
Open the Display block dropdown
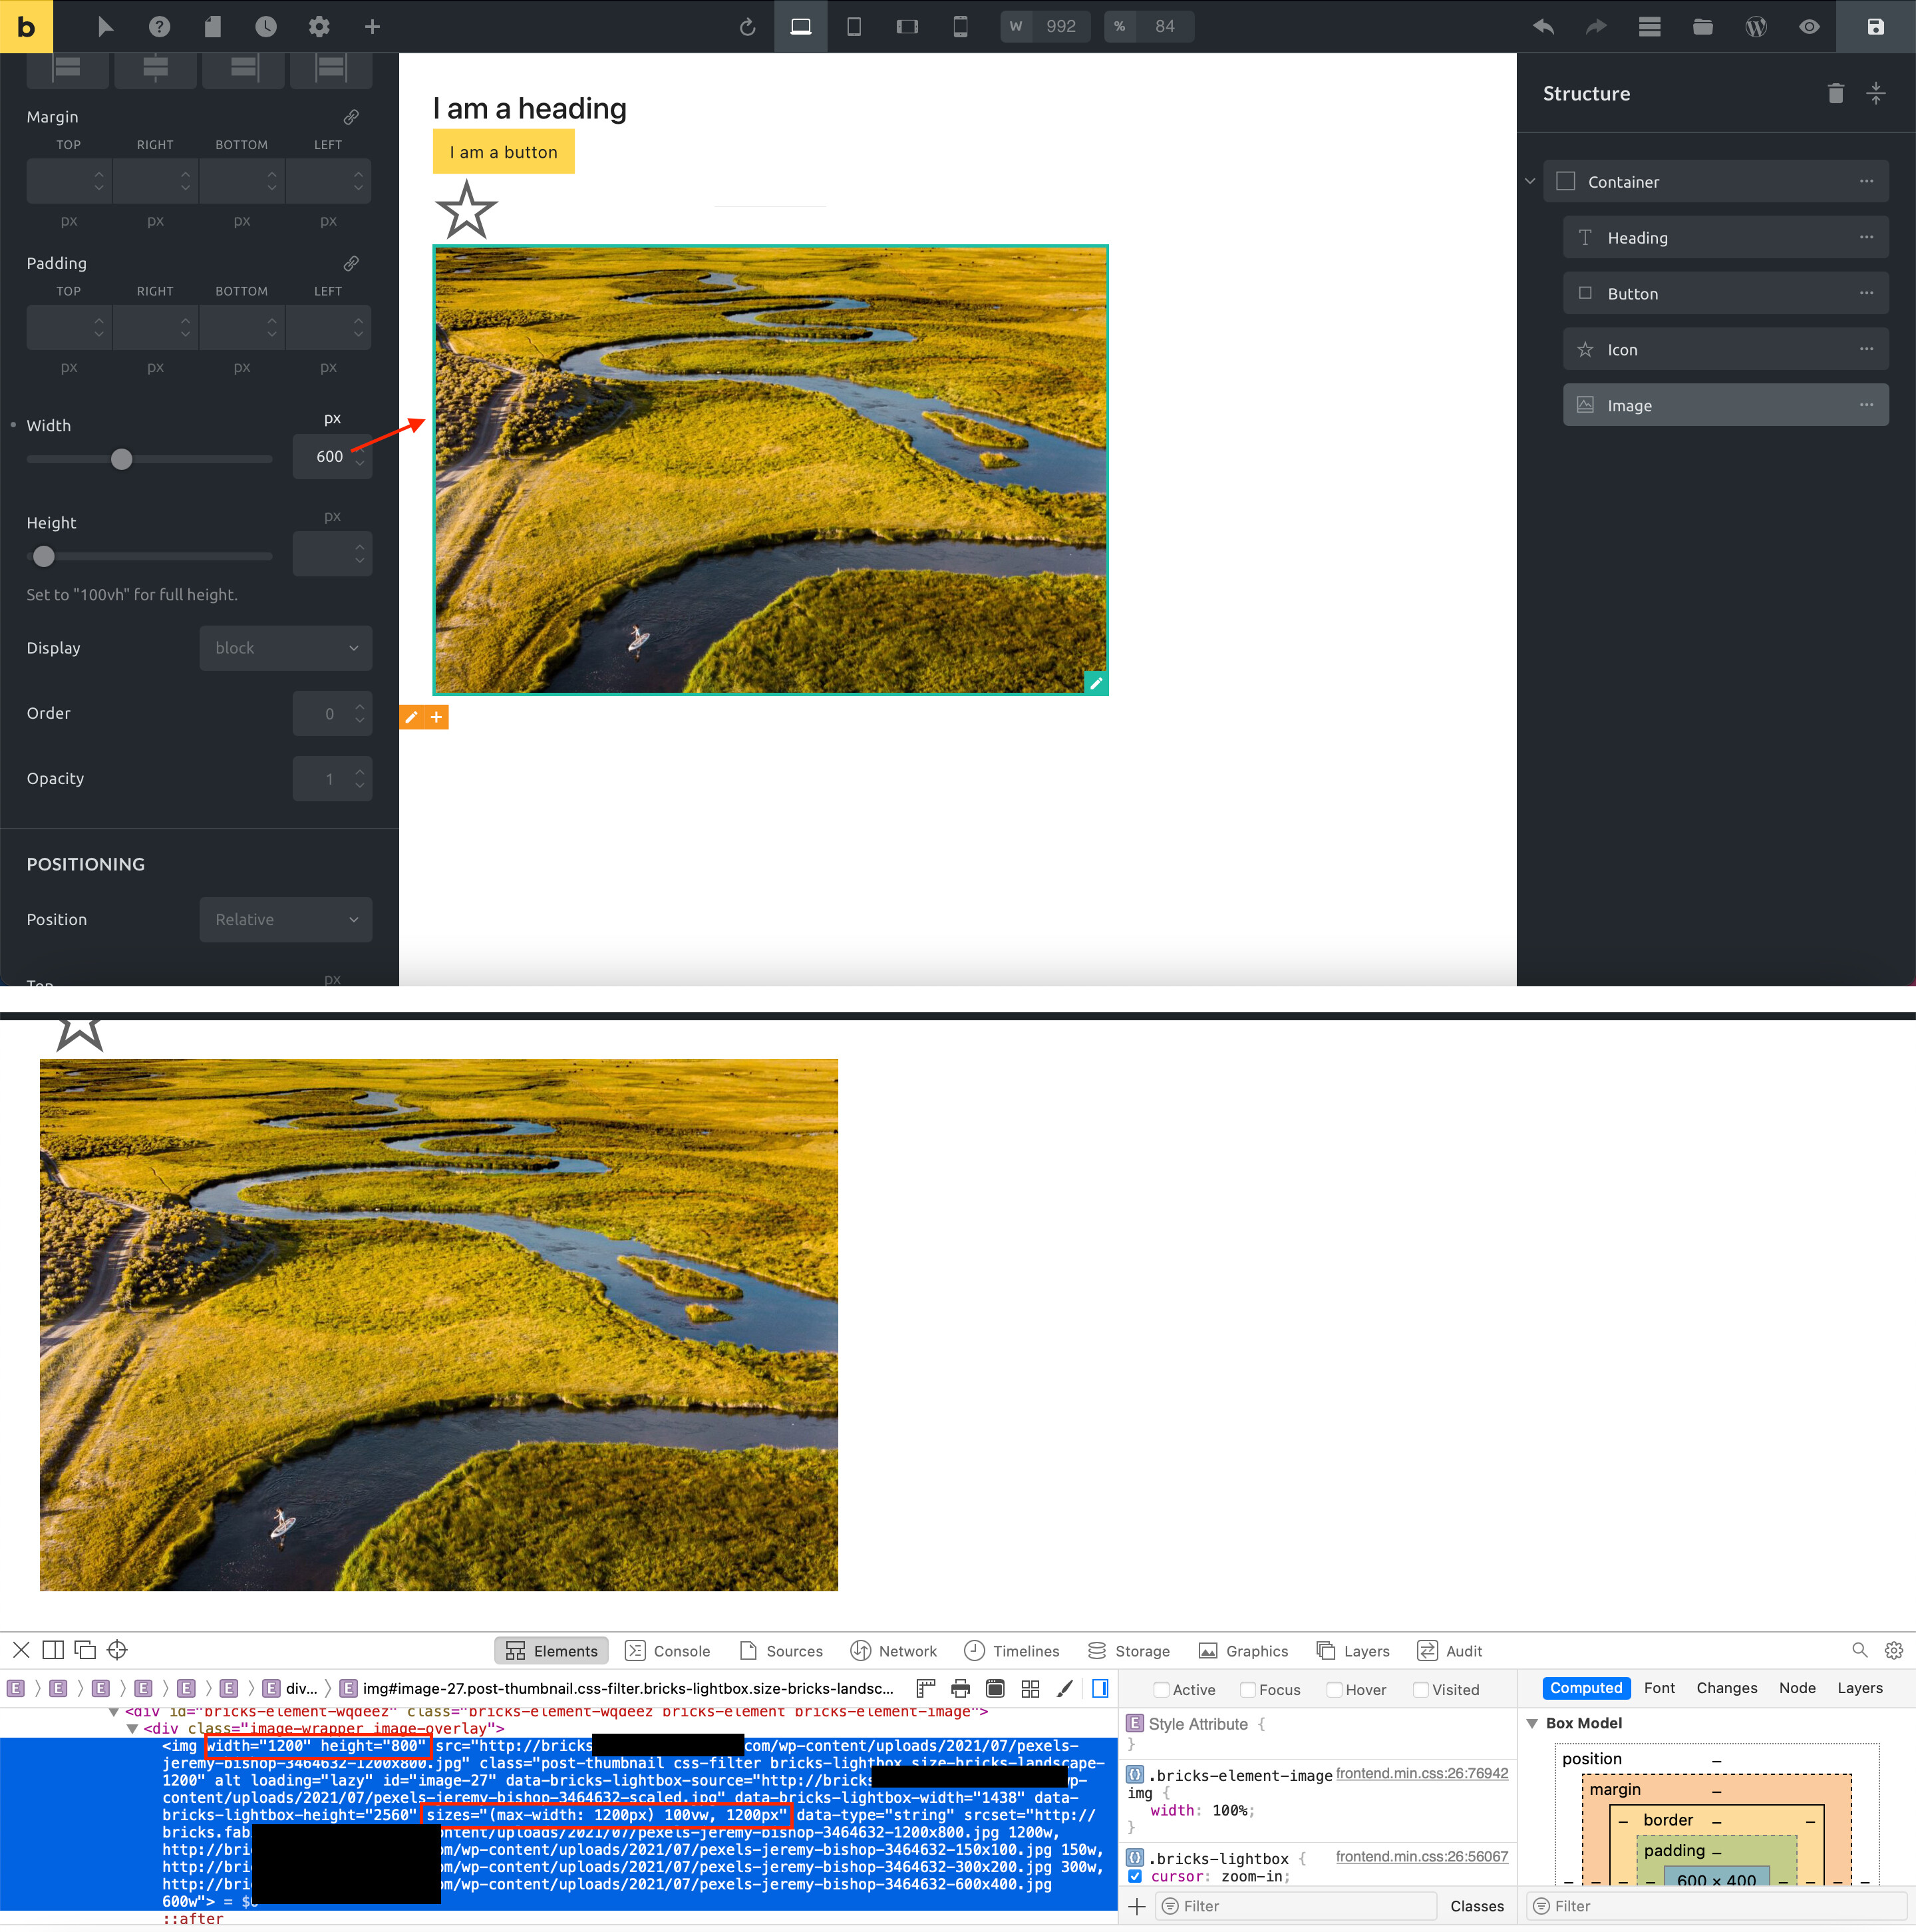click(x=286, y=648)
